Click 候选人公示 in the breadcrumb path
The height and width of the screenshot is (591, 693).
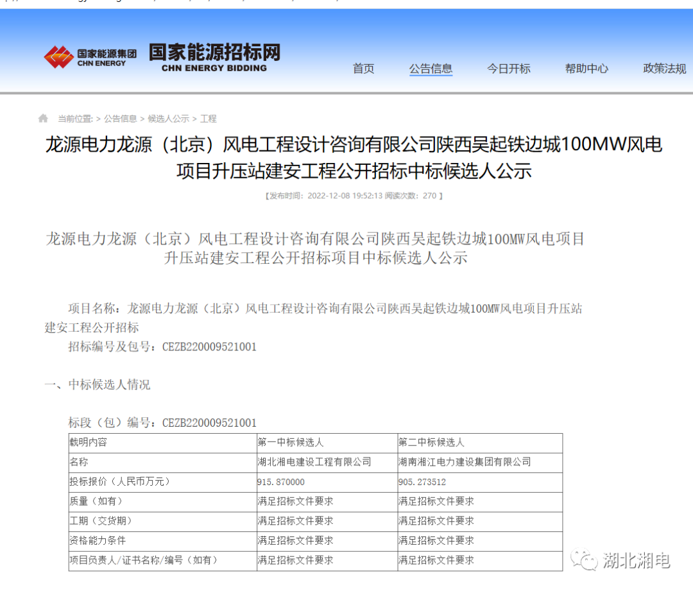[168, 119]
